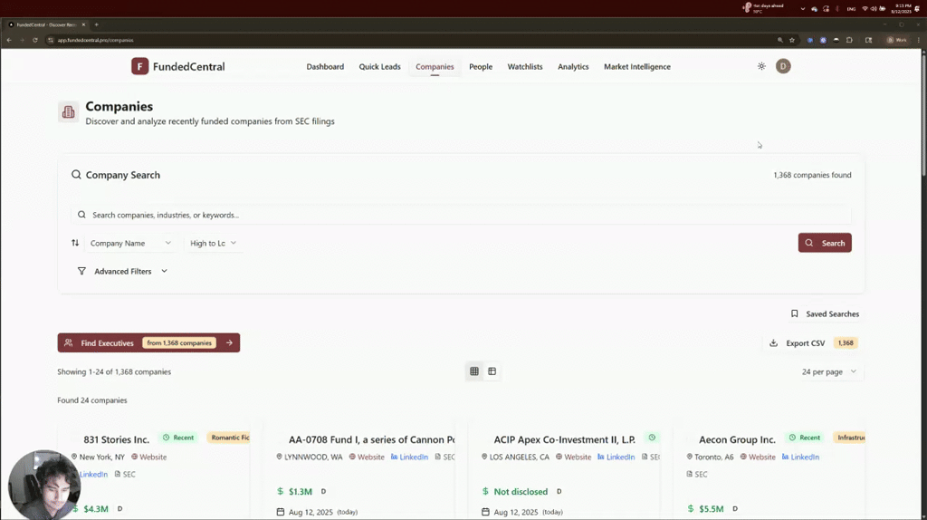Open the user avatar D menu
This screenshot has height=520, width=927.
coord(783,66)
